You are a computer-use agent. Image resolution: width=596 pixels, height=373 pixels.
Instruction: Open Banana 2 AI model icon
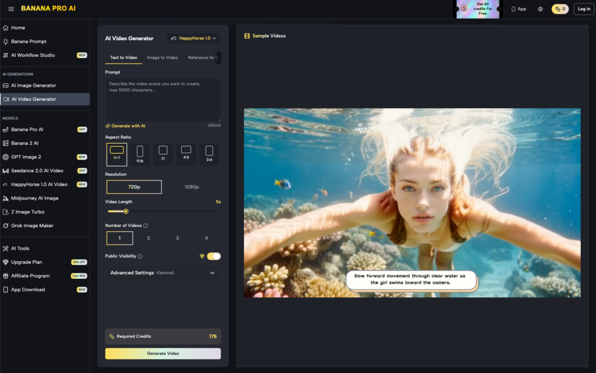click(6, 143)
